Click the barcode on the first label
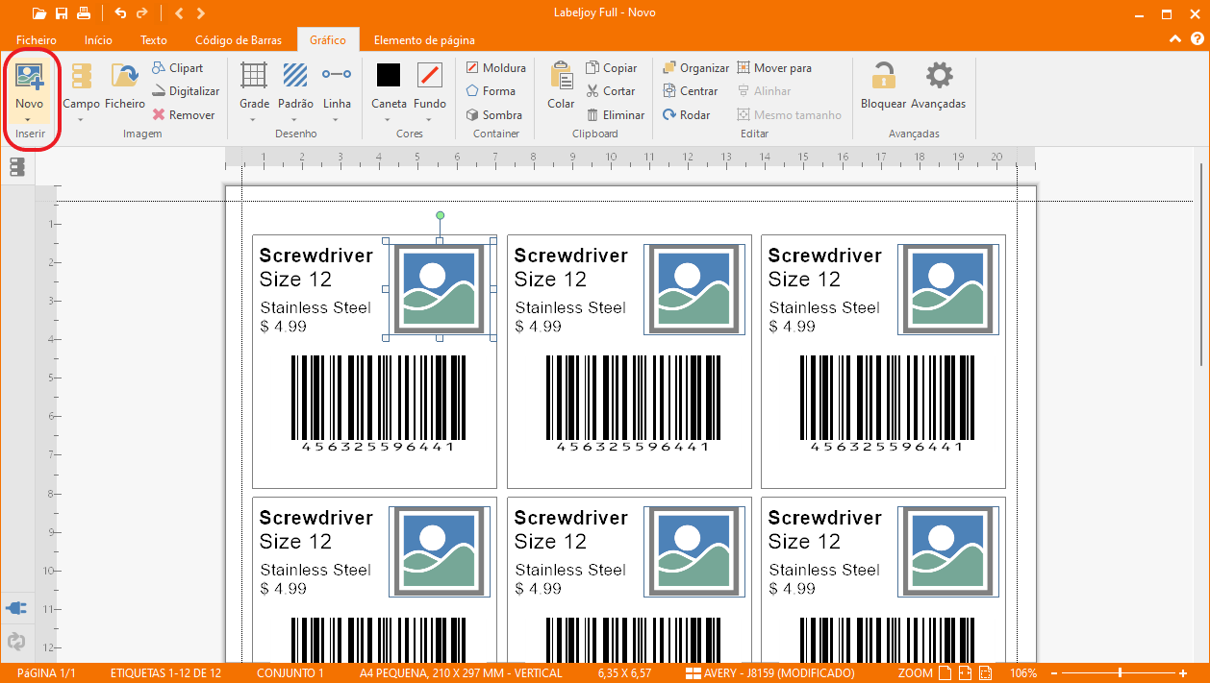Viewport: 1210px width, 683px height. click(377, 403)
